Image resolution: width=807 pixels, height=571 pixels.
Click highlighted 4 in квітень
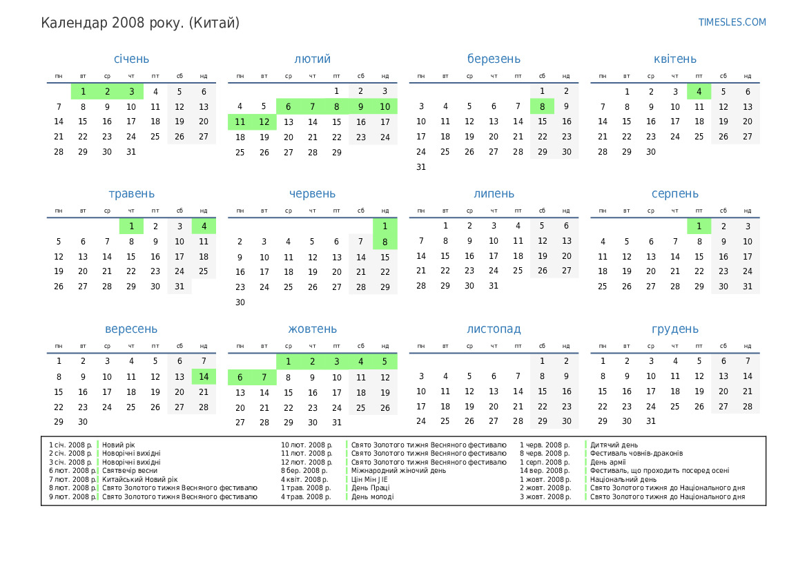(699, 91)
